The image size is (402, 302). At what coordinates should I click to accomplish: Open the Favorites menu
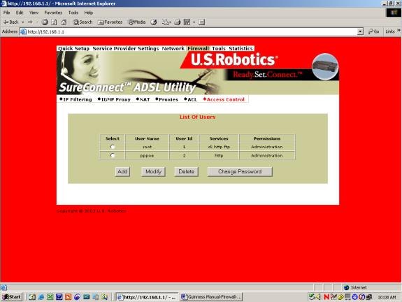[53, 13]
